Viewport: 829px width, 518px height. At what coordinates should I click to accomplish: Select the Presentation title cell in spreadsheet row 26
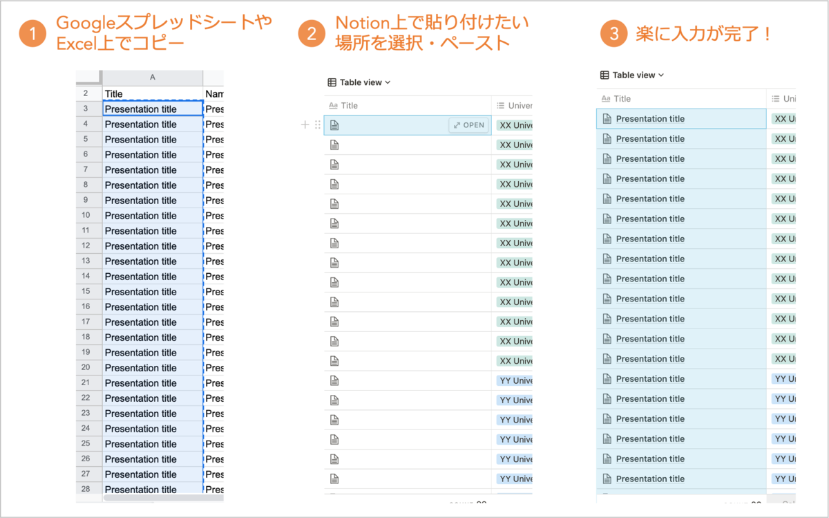pos(153,459)
